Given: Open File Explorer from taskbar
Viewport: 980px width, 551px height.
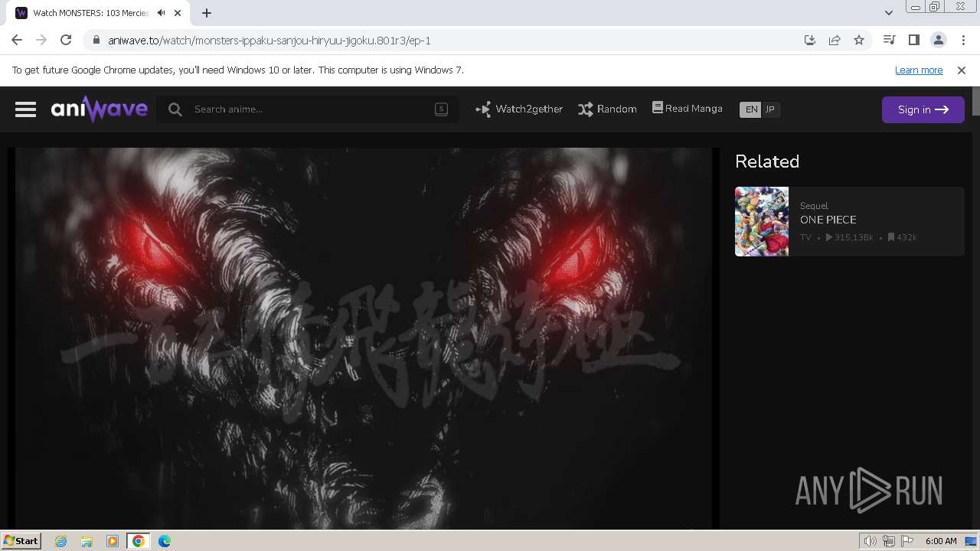Looking at the screenshot, I should tap(87, 541).
